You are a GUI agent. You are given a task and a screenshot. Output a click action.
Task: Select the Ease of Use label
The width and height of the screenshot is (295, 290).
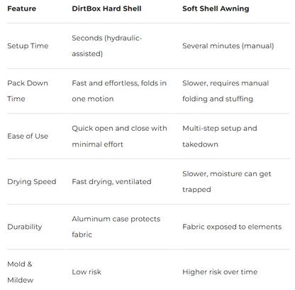(x=28, y=136)
